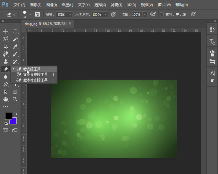The height and width of the screenshot is (174, 218).
Task: Select the Brush tool
Action: click(15, 54)
